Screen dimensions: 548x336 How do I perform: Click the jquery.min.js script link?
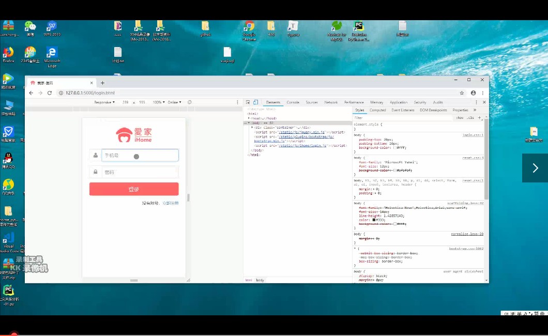pos(302,132)
